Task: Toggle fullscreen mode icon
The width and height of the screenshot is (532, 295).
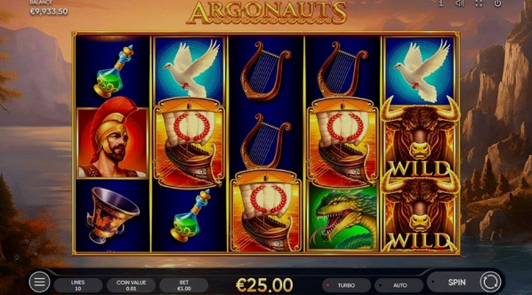Action: point(478,3)
